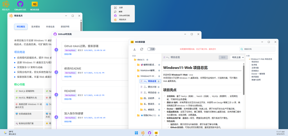Click the MySQL 数据持久化 feature chip
The height and width of the screenshot is (136, 288).
pyautogui.click(x=29, y=98)
